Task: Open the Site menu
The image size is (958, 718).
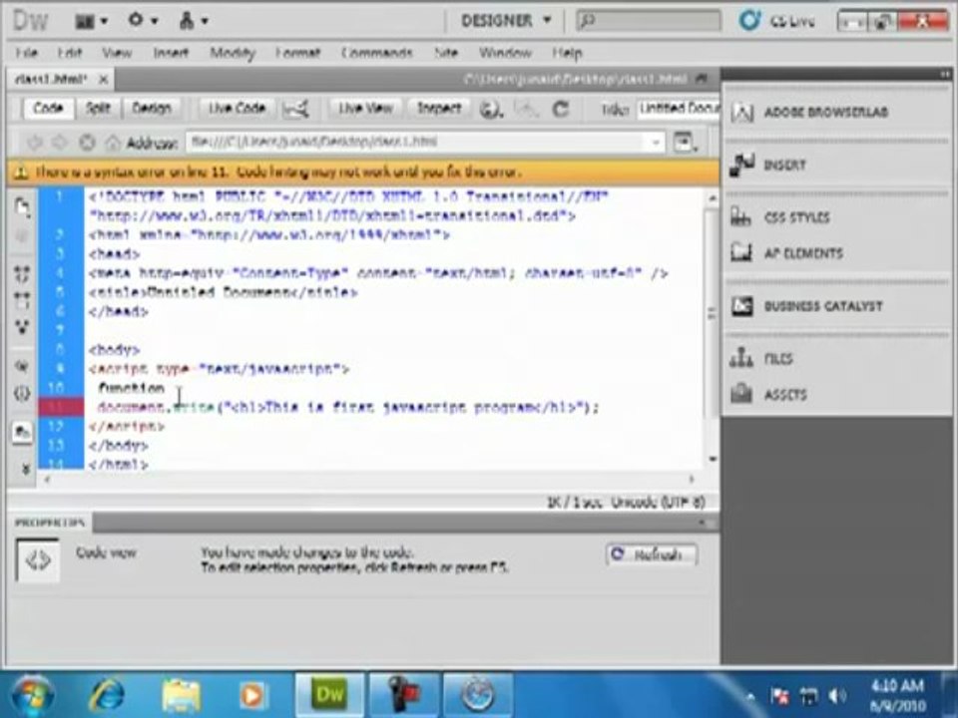Action: tap(446, 53)
